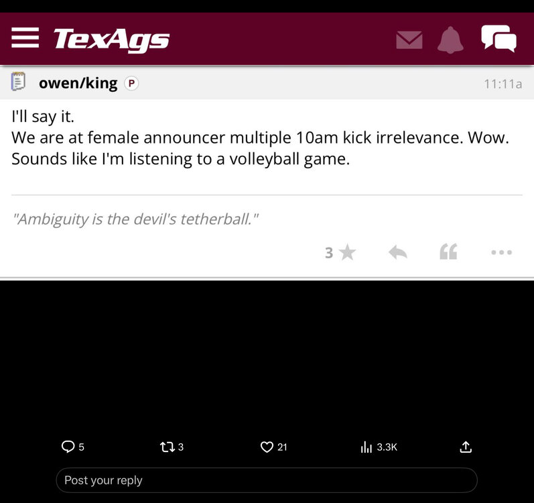View tweet replies via comment icon
Viewport: 534px width, 503px height.
point(68,447)
